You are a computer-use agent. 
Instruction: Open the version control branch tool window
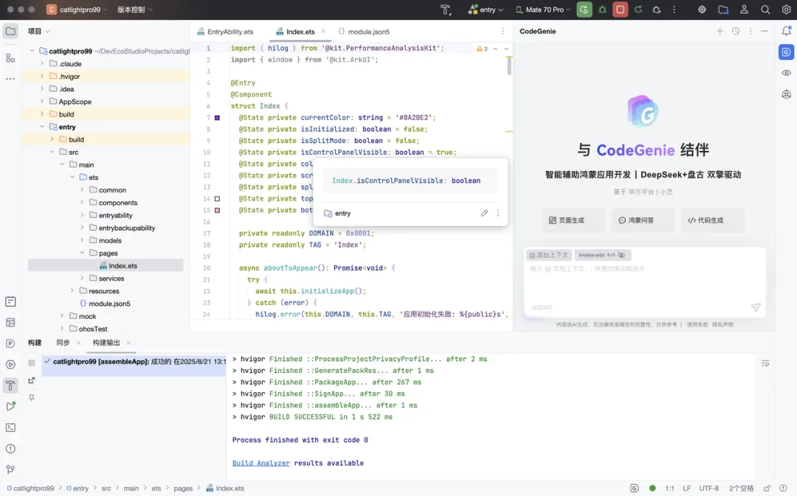pos(10,469)
